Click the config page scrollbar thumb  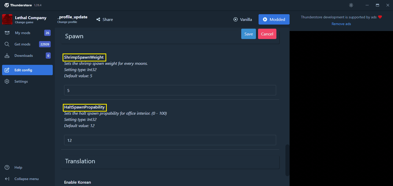[287, 160]
